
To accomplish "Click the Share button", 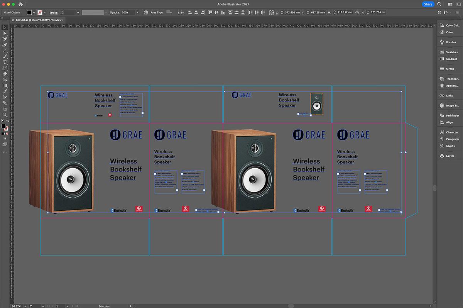I will pyautogui.click(x=428, y=4).
